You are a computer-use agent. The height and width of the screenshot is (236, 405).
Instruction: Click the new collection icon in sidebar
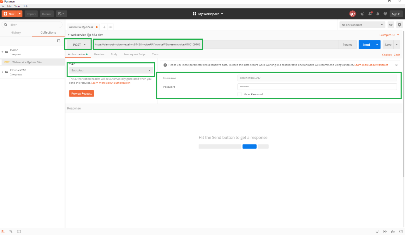click(59, 41)
